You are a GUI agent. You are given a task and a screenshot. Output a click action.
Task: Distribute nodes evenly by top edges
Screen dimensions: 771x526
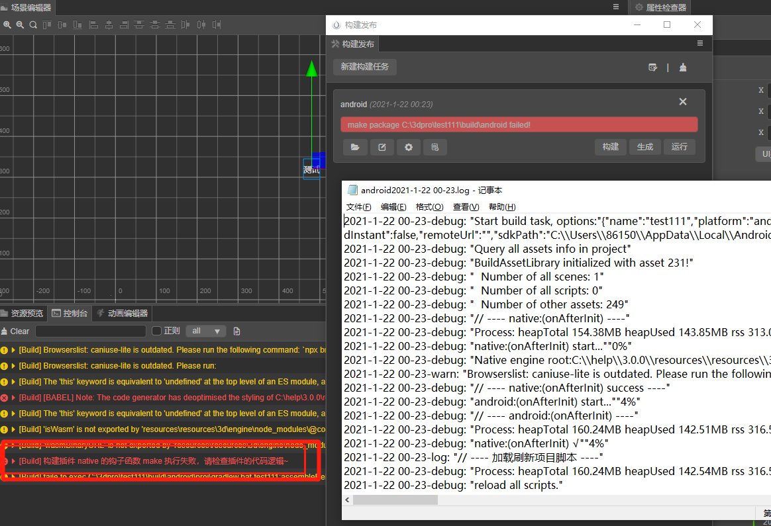tap(139, 24)
